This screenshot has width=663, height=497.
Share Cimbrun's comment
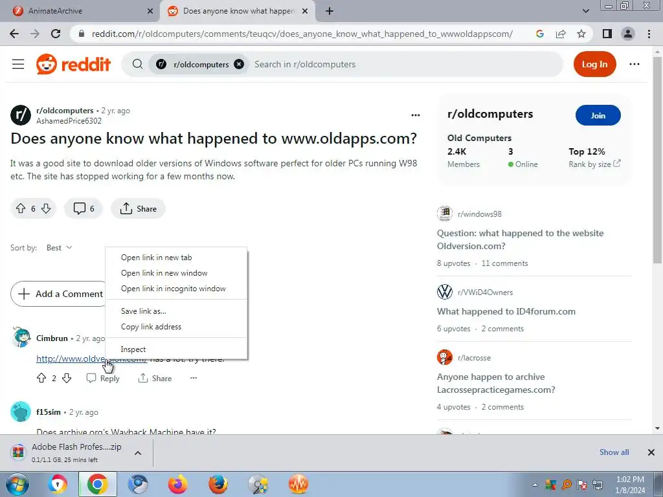[x=155, y=378]
